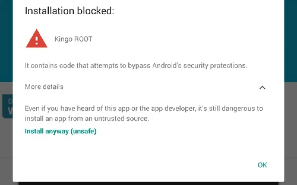Tap the dark bar below the dialog
Screen dimensions: 297x185
tap(150, 183)
